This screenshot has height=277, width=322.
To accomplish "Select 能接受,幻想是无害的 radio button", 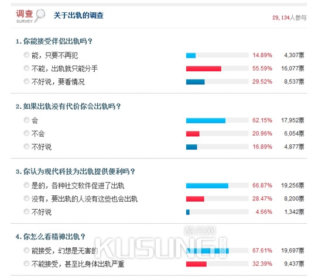I will tap(26, 250).
